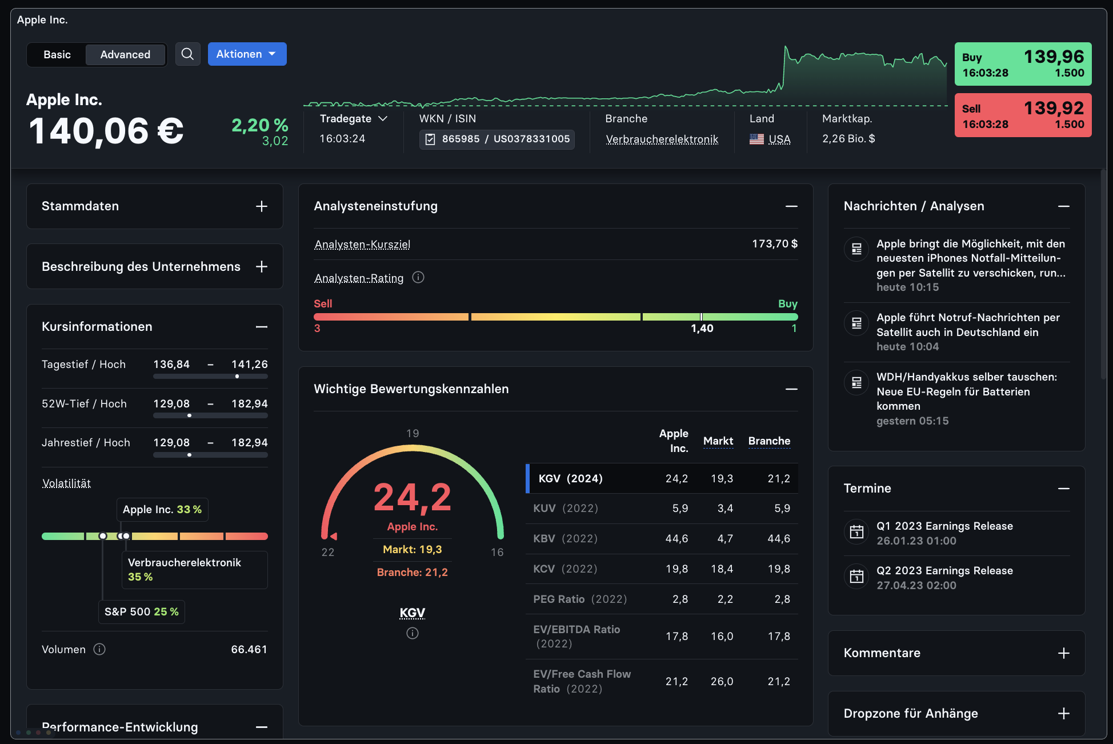Viewport: 1113px width, 744px height.
Task: Click the Branche column header
Action: coord(769,441)
